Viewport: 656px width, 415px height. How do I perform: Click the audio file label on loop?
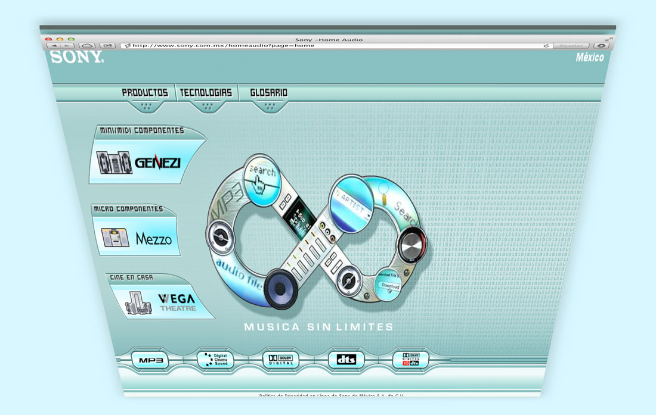coord(239,274)
